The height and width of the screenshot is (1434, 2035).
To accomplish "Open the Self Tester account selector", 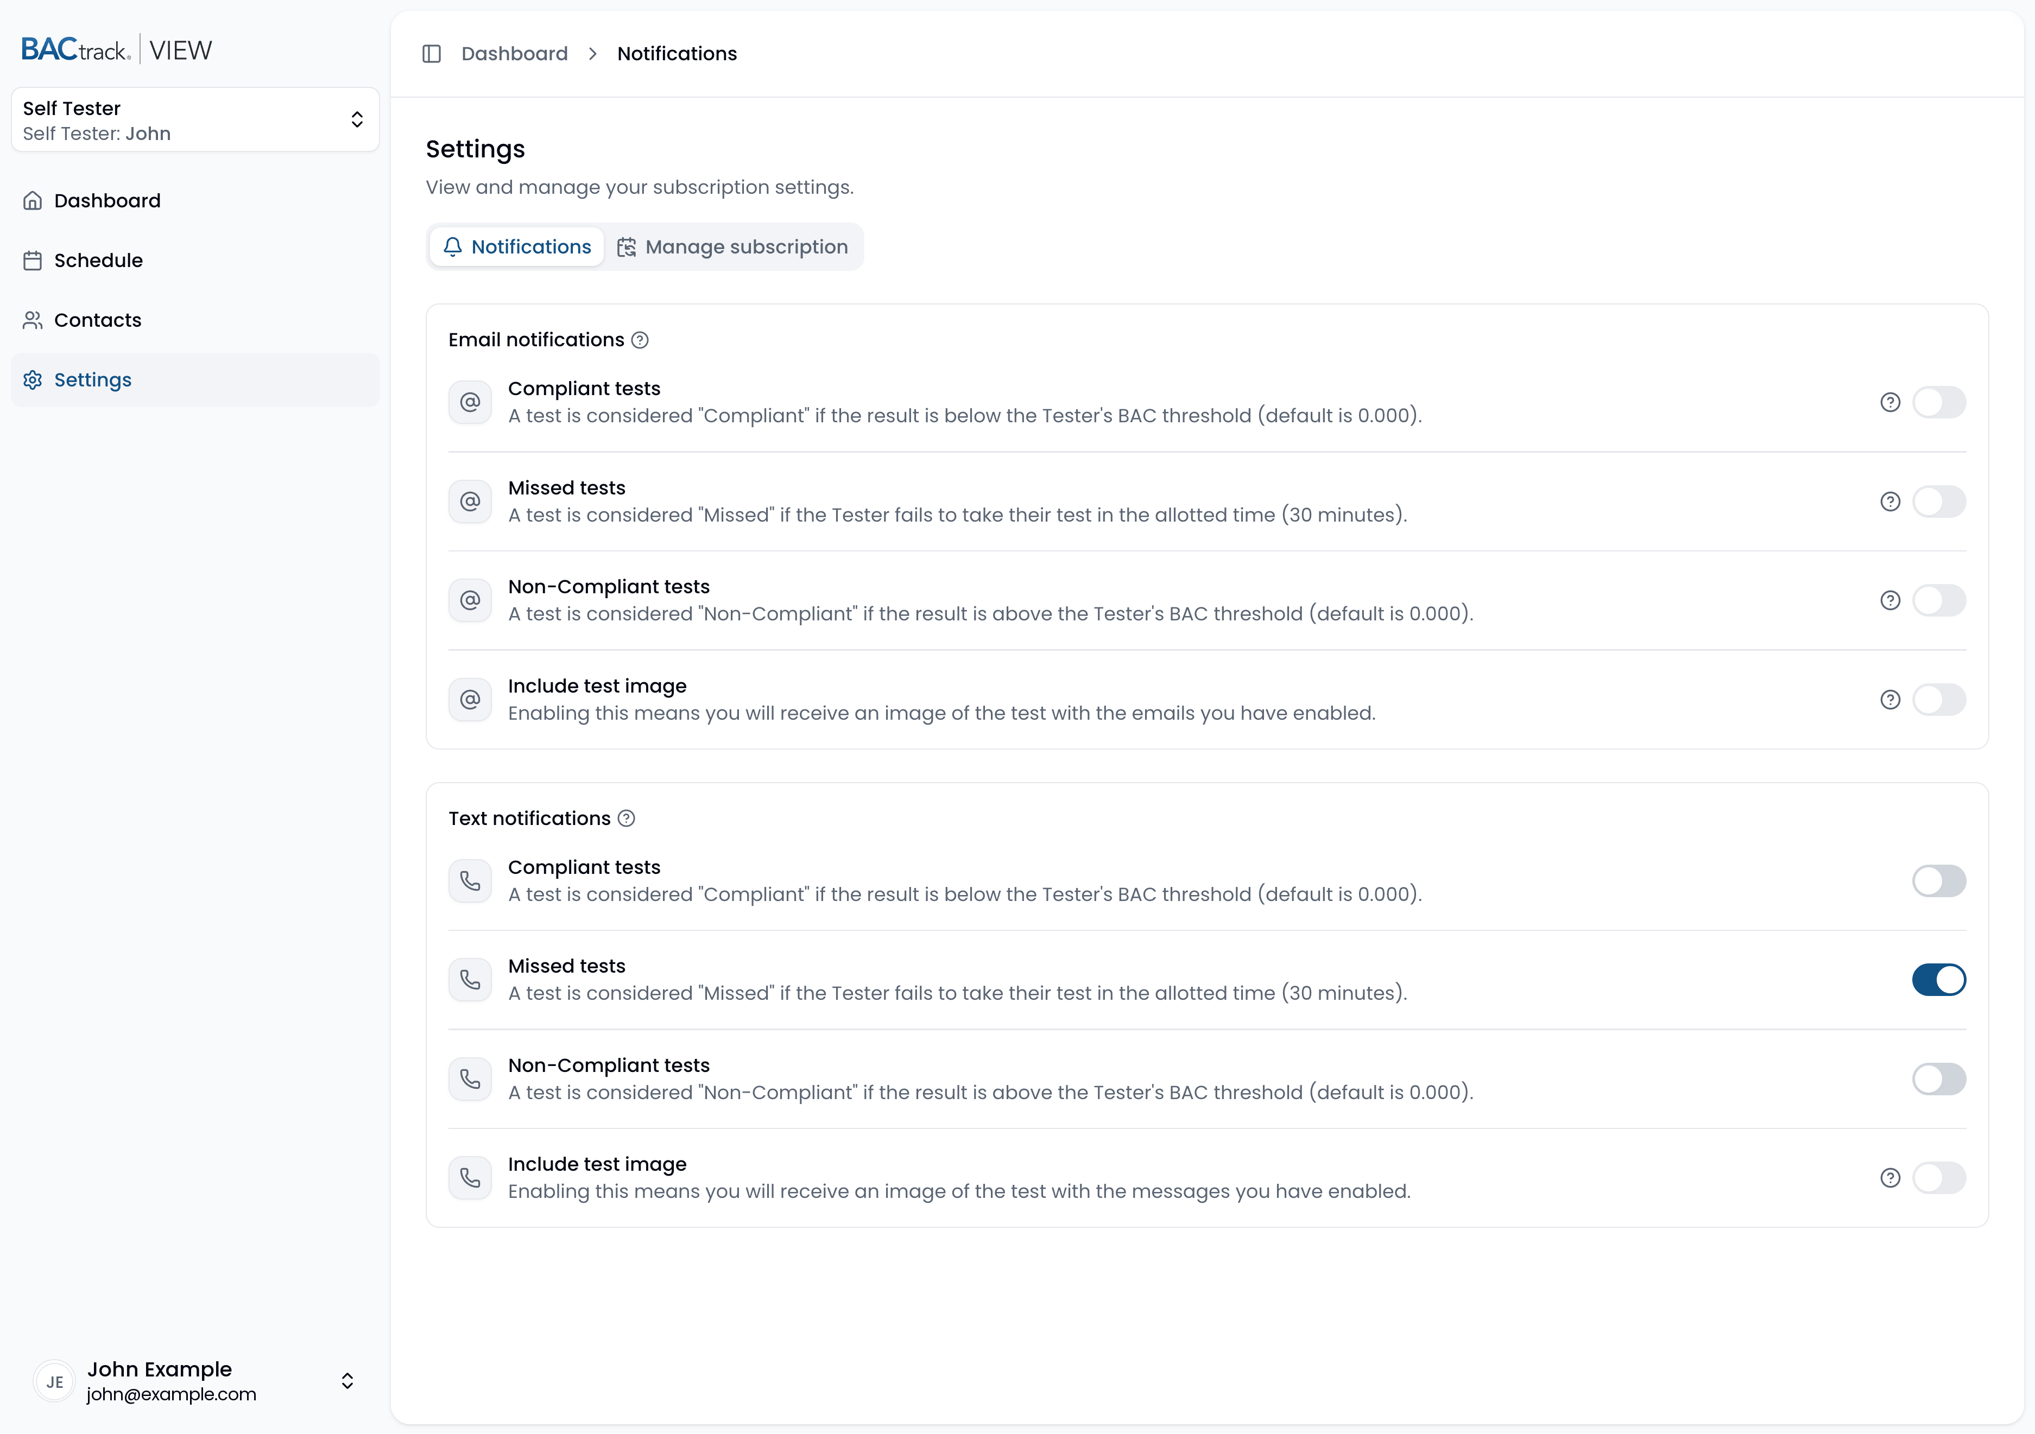I will click(195, 119).
